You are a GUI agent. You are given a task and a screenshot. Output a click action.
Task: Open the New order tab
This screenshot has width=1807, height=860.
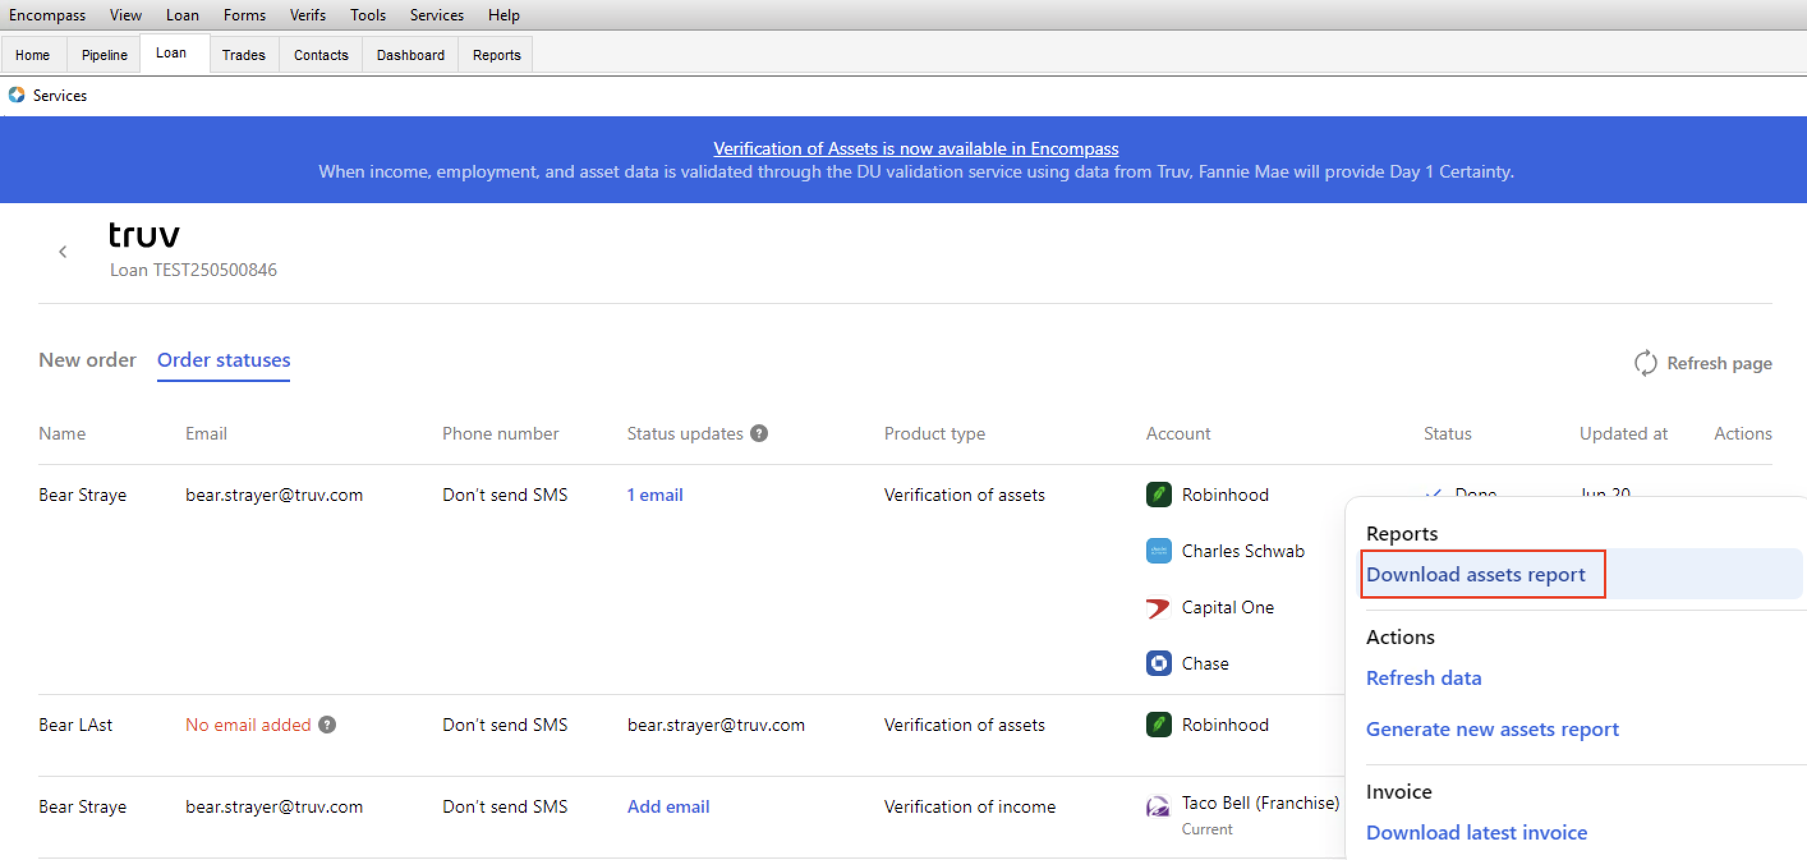87,360
